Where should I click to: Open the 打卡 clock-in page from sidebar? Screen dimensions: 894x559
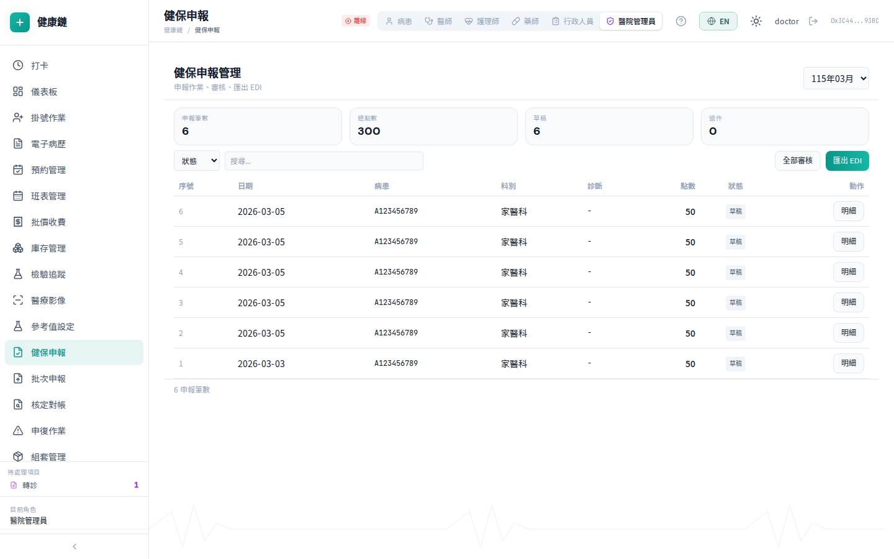[x=41, y=65]
